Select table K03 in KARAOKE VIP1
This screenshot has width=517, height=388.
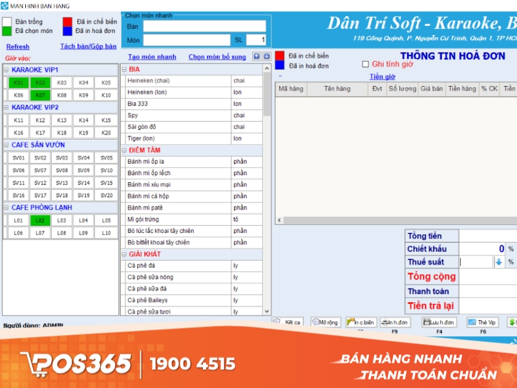(x=62, y=83)
